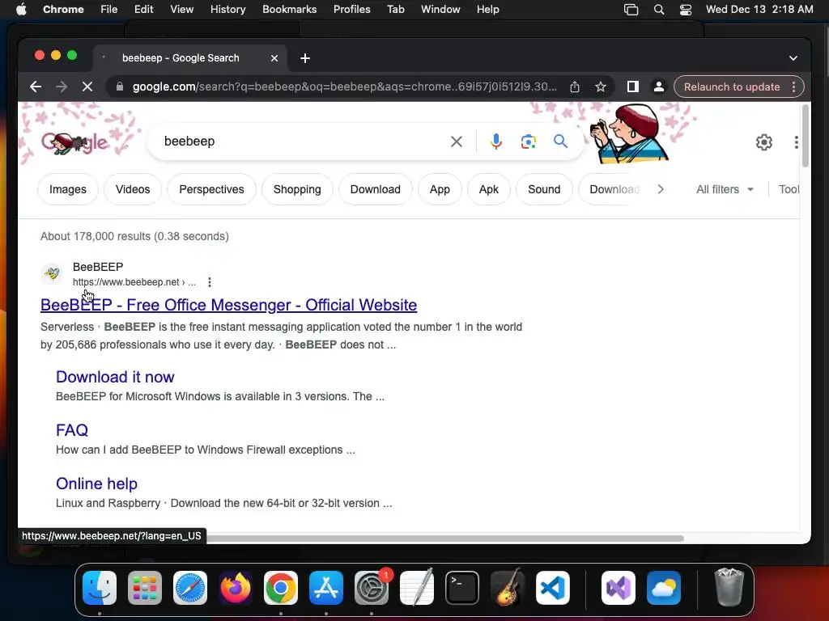
Task: Click the horizontal scrollbar at bottom
Action: [x=444, y=538]
